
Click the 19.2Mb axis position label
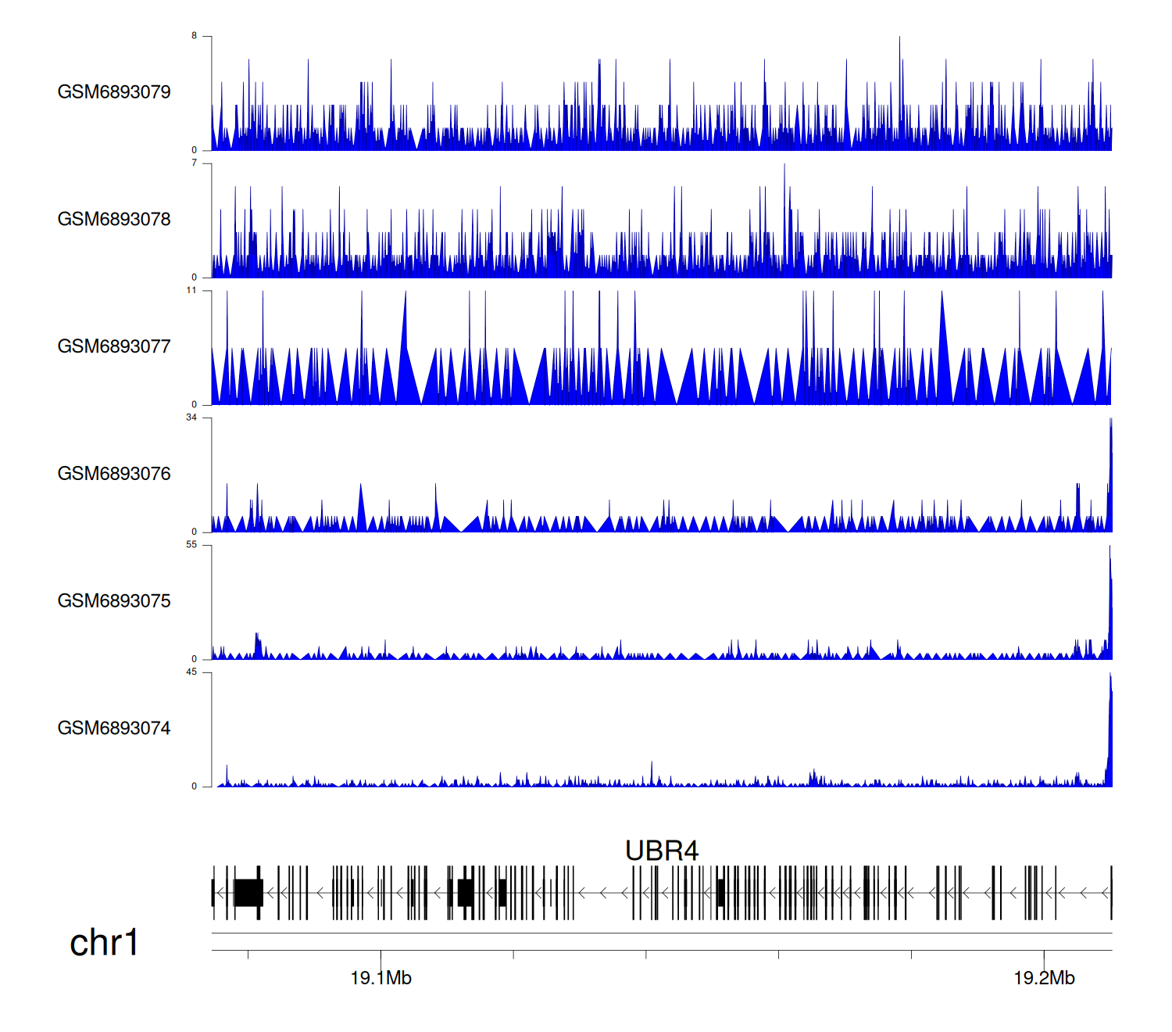pos(1044,978)
